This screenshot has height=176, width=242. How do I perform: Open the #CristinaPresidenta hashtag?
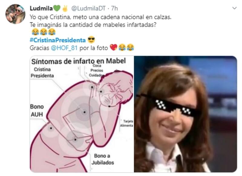point(57,40)
